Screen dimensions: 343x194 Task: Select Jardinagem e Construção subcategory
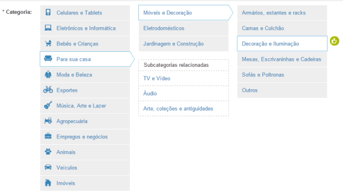point(184,44)
